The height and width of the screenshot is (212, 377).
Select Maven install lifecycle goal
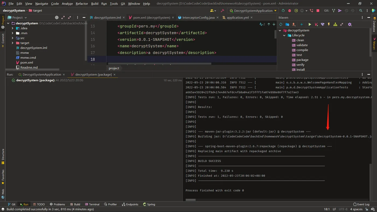tap(301, 69)
